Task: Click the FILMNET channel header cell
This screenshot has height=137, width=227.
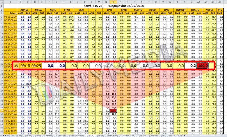Action: tap(181, 10)
